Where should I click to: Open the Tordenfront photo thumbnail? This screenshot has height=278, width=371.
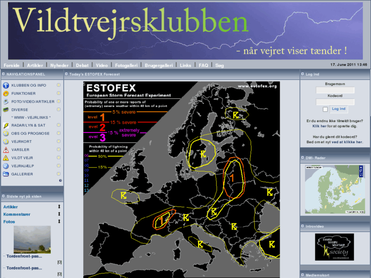(32, 239)
